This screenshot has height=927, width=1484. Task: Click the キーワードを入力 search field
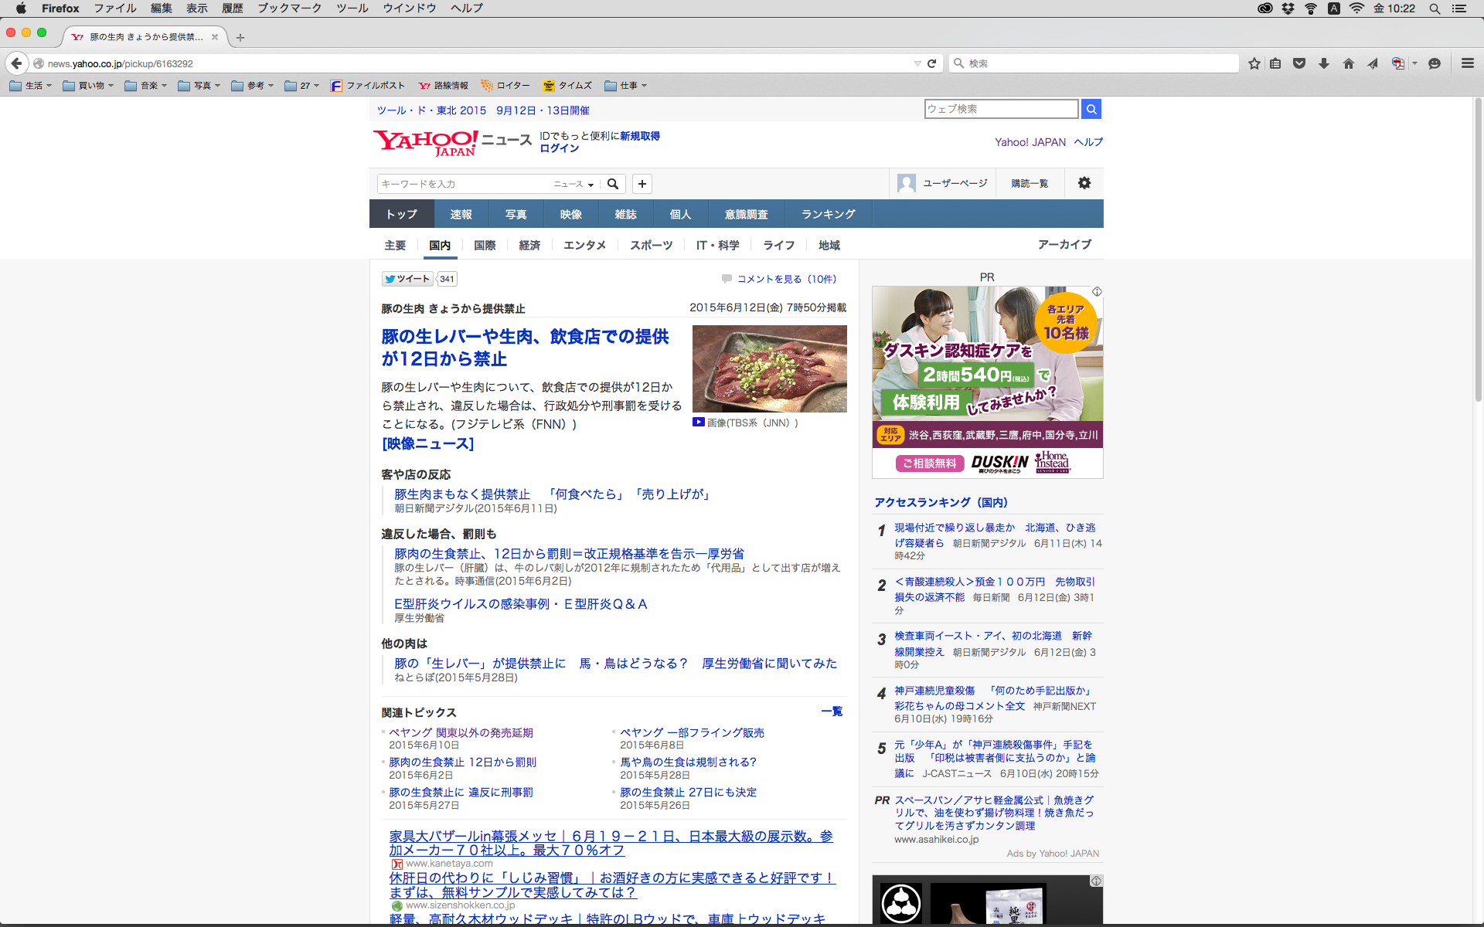point(462,184)
